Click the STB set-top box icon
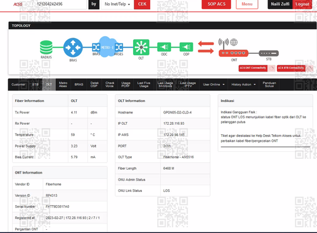This screenshot has width=317, height=233. 269,53
